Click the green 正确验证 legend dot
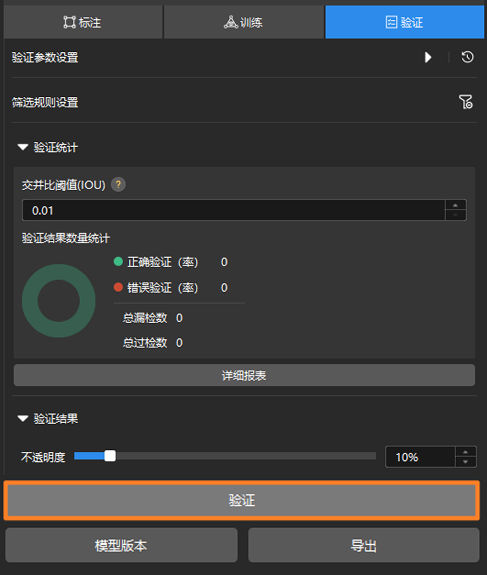 click(x=118, y=261)
